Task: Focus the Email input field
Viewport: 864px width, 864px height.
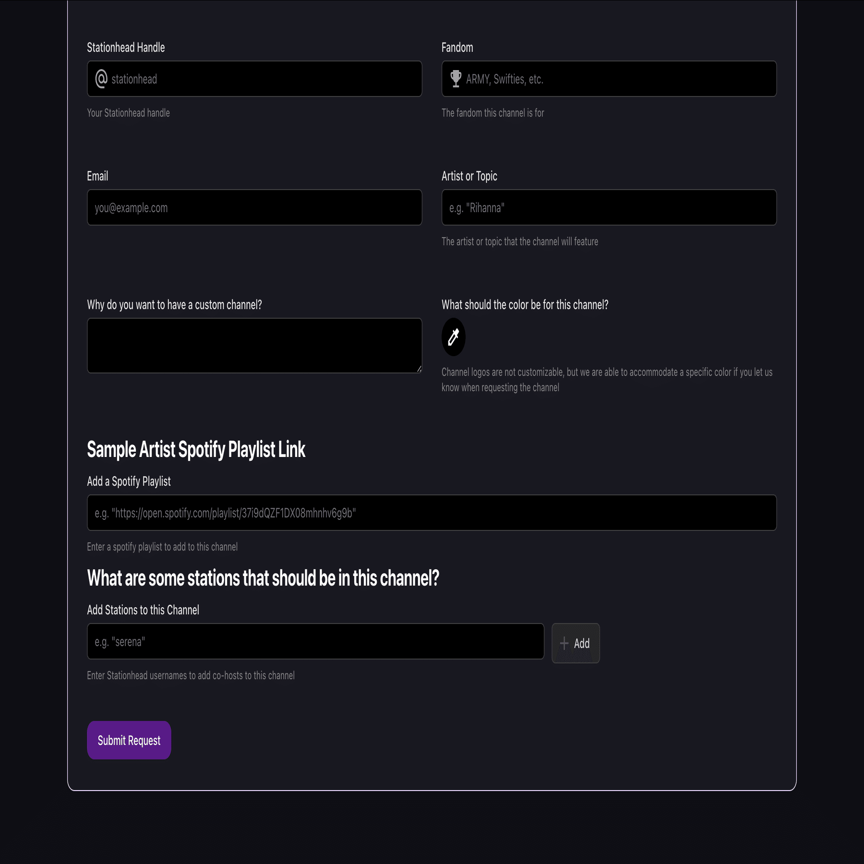Action: (254, 207)
